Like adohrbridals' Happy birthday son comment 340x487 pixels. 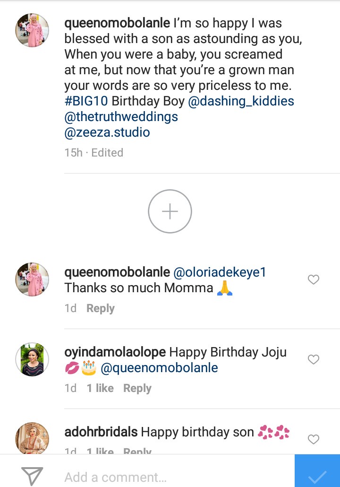[x=314, y=440]
